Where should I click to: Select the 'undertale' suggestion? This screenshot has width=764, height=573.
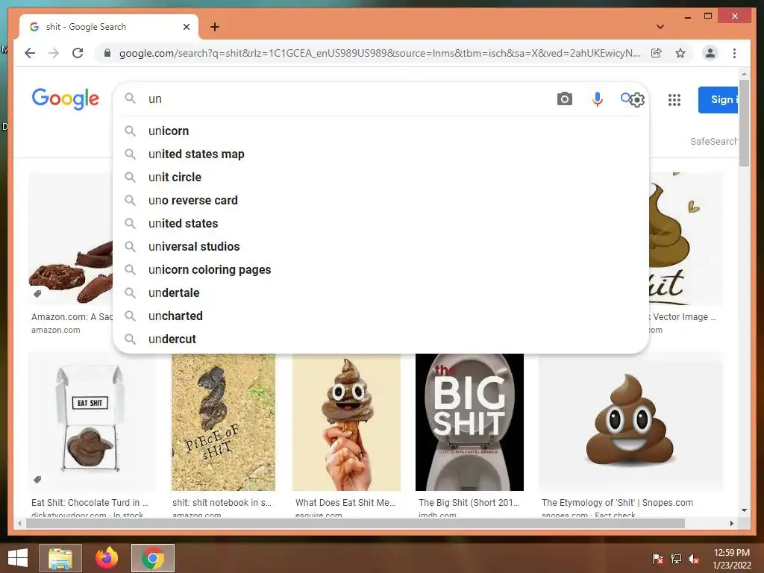381,292
